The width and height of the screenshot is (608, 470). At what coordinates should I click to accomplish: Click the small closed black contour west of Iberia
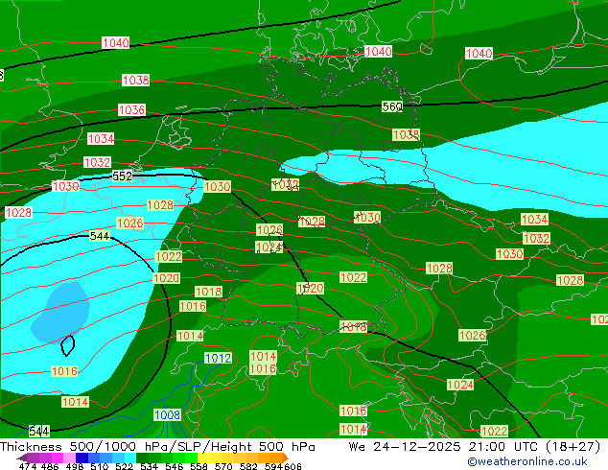coord(67,345)
